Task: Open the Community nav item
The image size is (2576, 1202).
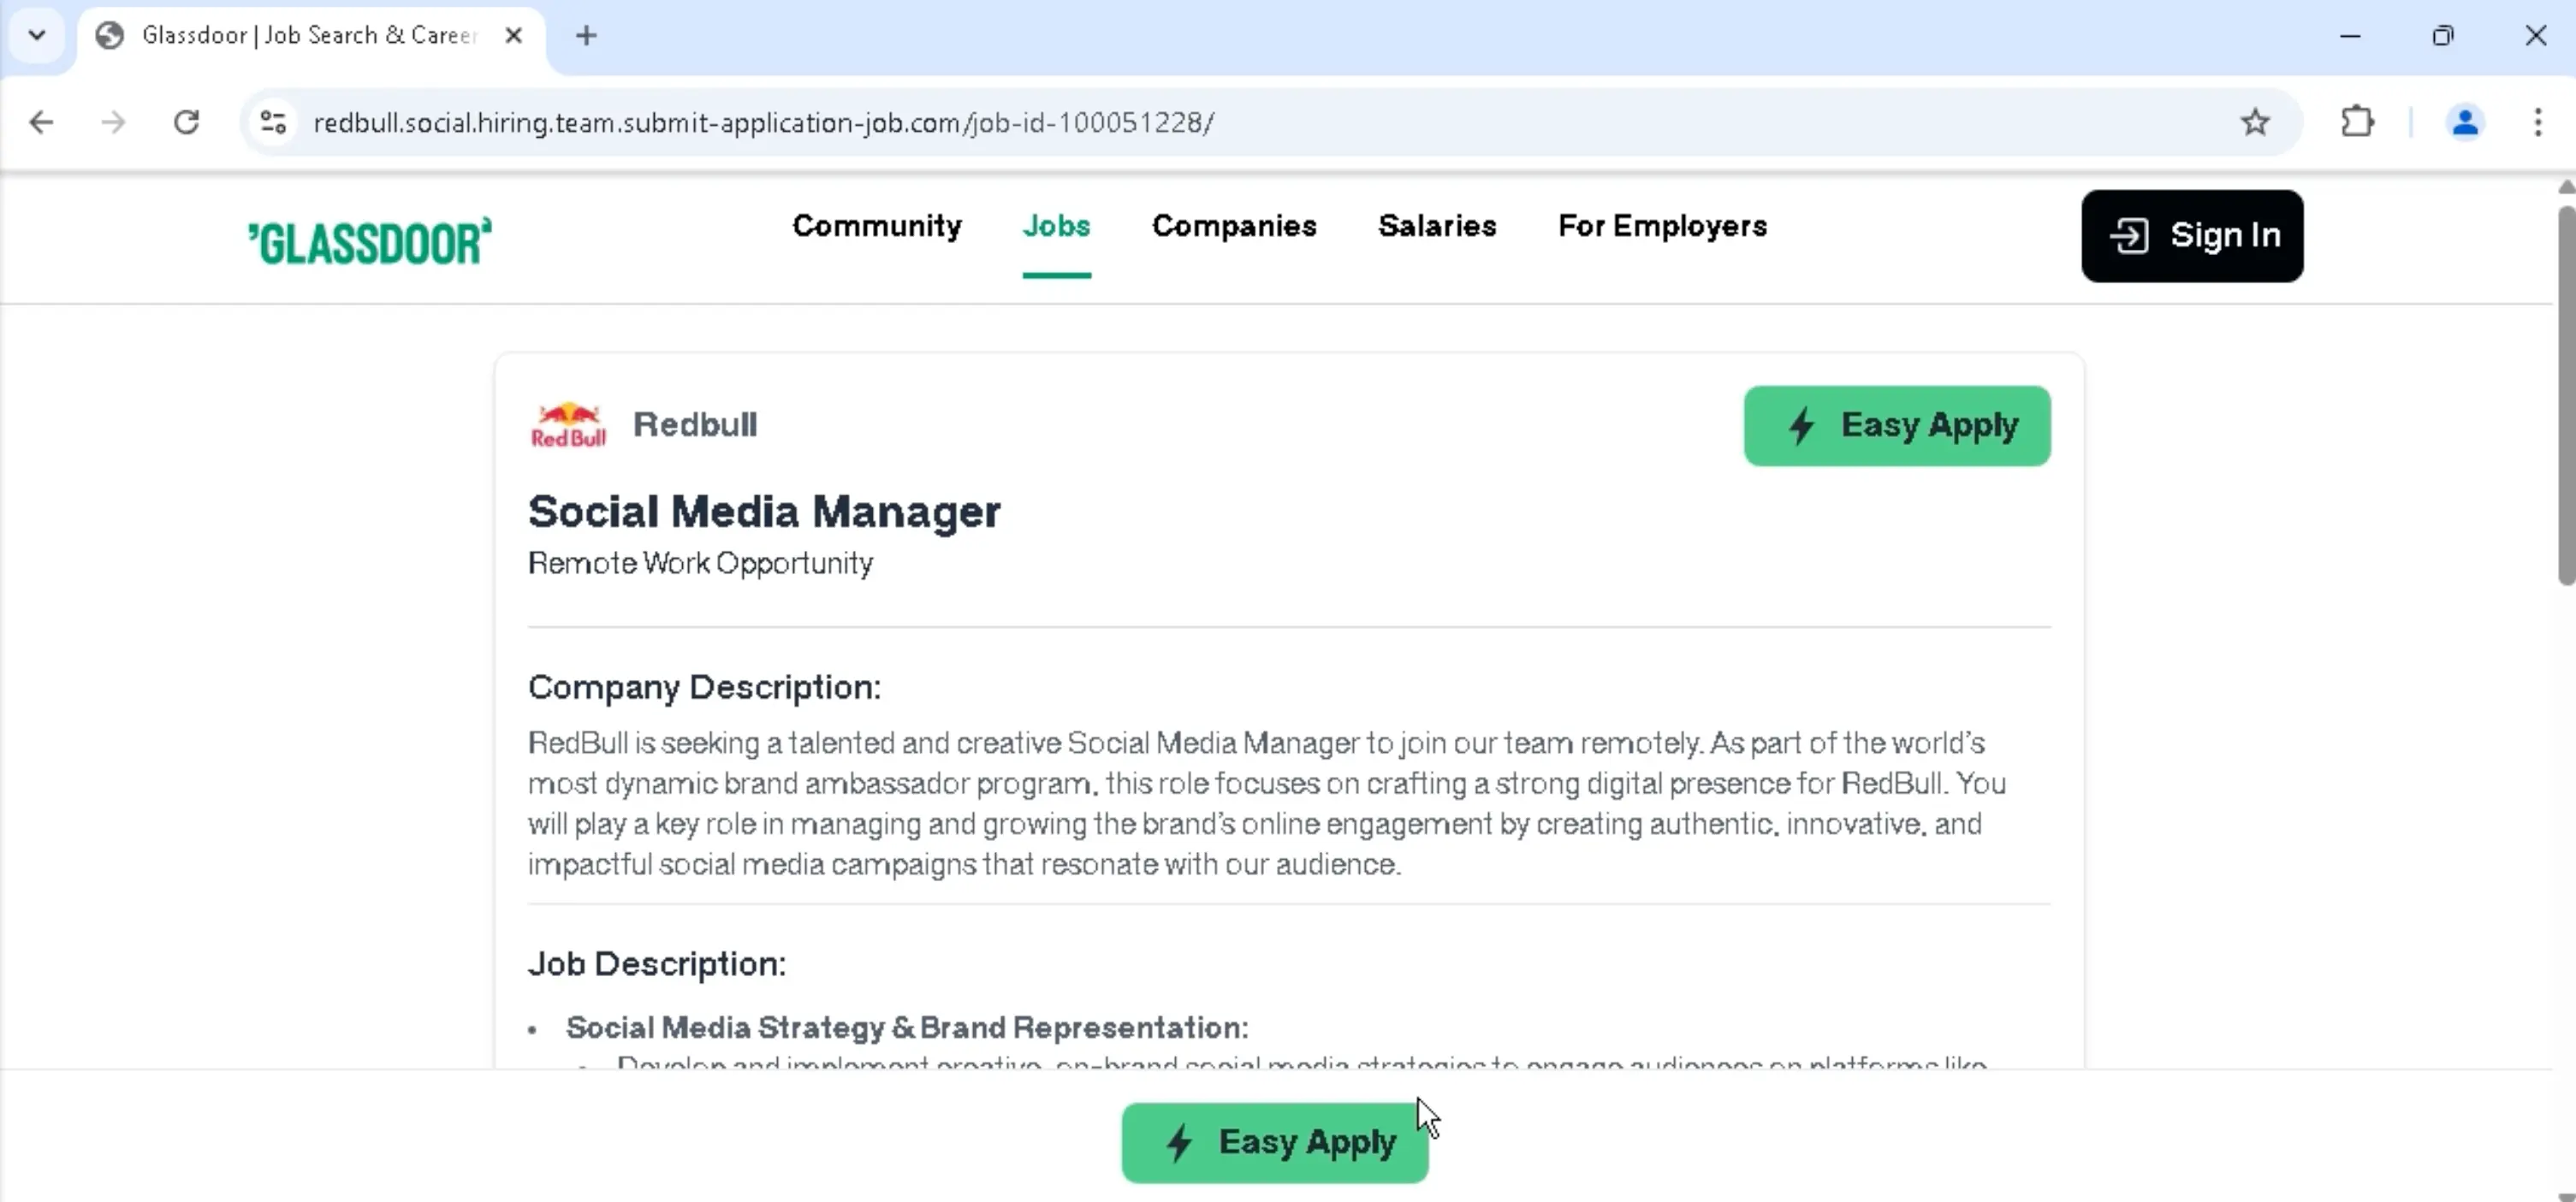Action: tap(876, 226)
